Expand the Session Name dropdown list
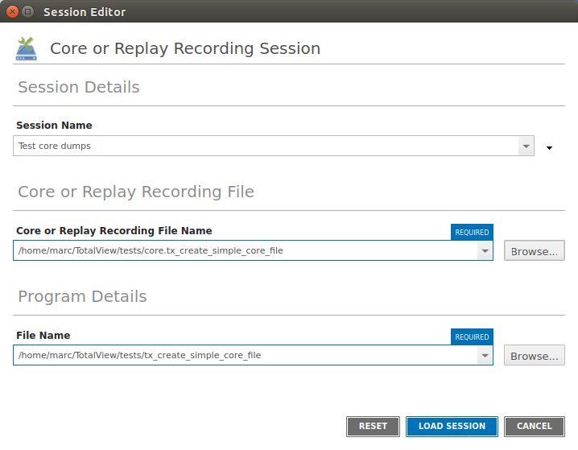Viewport: 578px width, 450px height. point(526,147)
